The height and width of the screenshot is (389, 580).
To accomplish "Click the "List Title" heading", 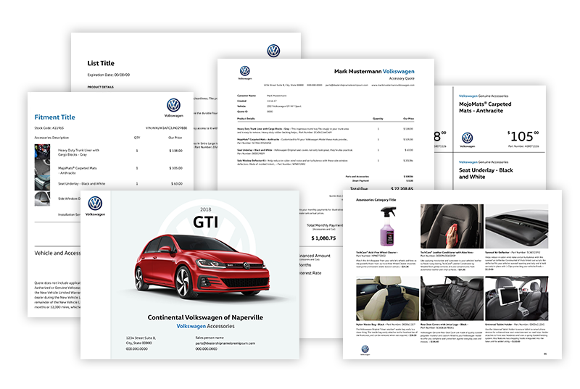I will (x=101, y=63).
